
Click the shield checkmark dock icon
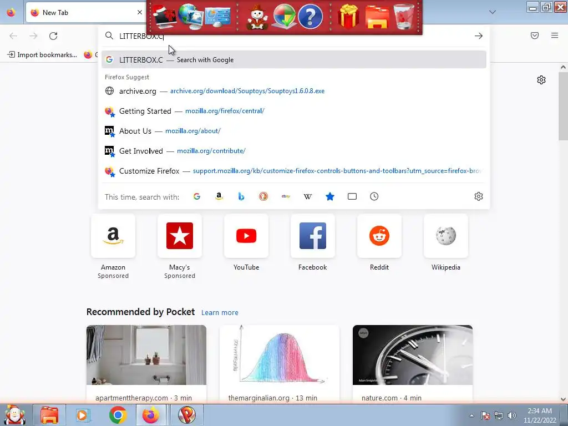click(284, 17)
